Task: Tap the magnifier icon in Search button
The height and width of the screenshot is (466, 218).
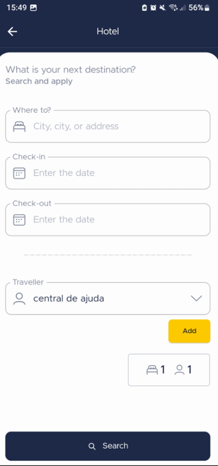Action: (92, 446)
